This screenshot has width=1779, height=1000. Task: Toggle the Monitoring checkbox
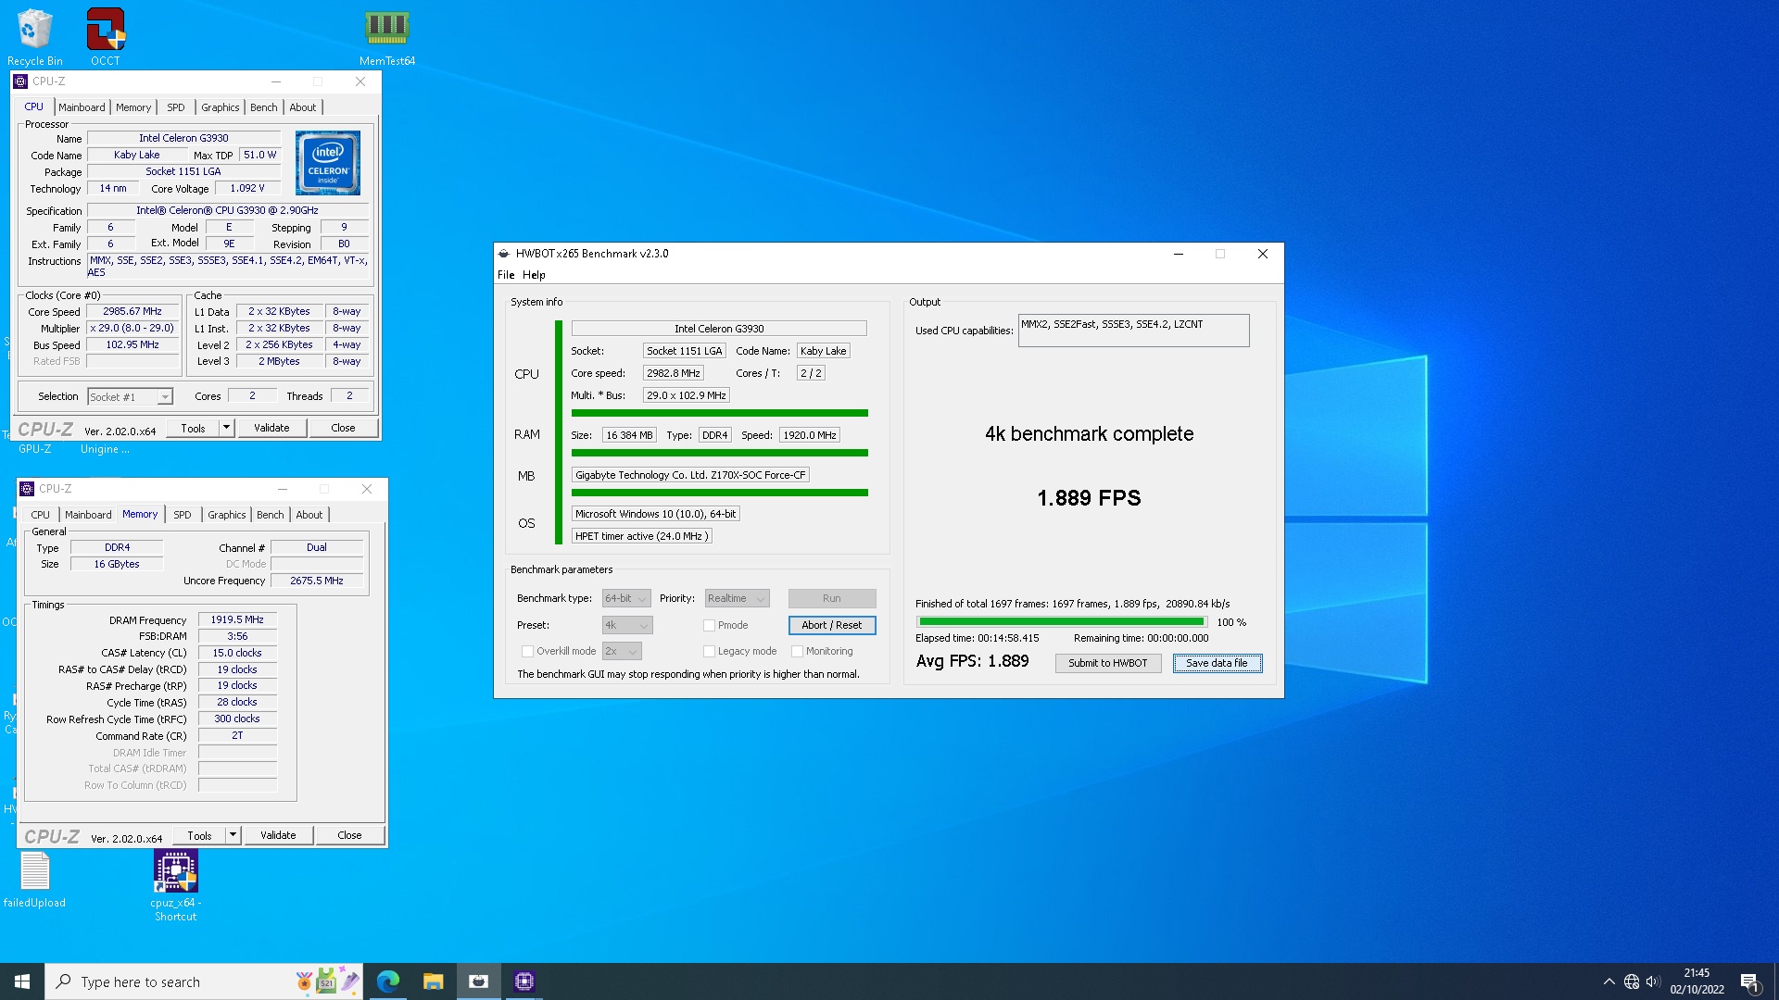click(797, 652)
